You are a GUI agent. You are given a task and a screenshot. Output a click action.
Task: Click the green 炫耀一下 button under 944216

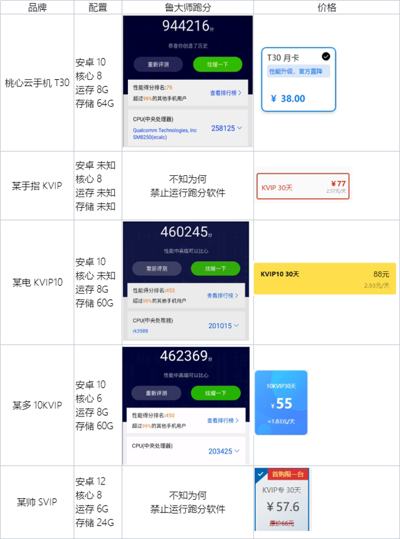tap(217, 64)
